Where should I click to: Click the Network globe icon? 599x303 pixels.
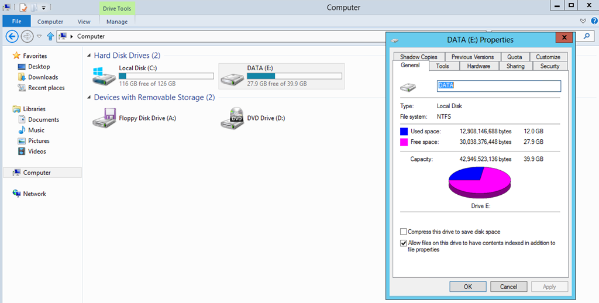(16, 194)
